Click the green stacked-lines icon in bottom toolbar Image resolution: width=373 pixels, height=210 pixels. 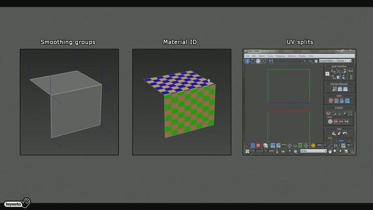(300, 145)
